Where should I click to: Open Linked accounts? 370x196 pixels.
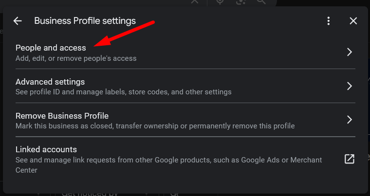point(46,149)
